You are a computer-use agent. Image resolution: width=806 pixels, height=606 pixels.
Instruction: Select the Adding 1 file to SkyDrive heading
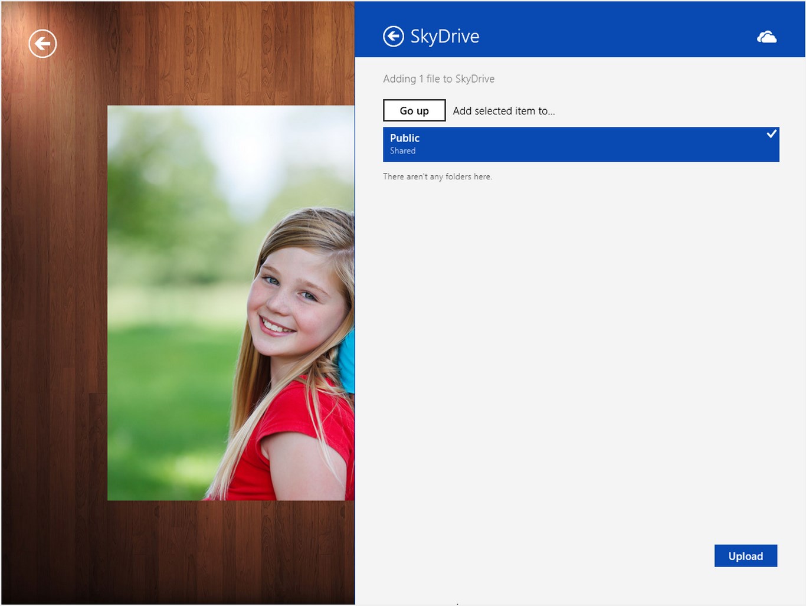pyautogui.click(x=438, y=78)
